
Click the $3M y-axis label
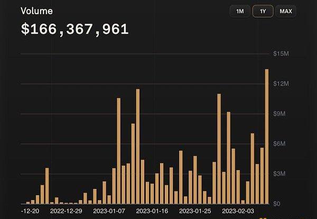pyautogui.click(x=280, y=174)
